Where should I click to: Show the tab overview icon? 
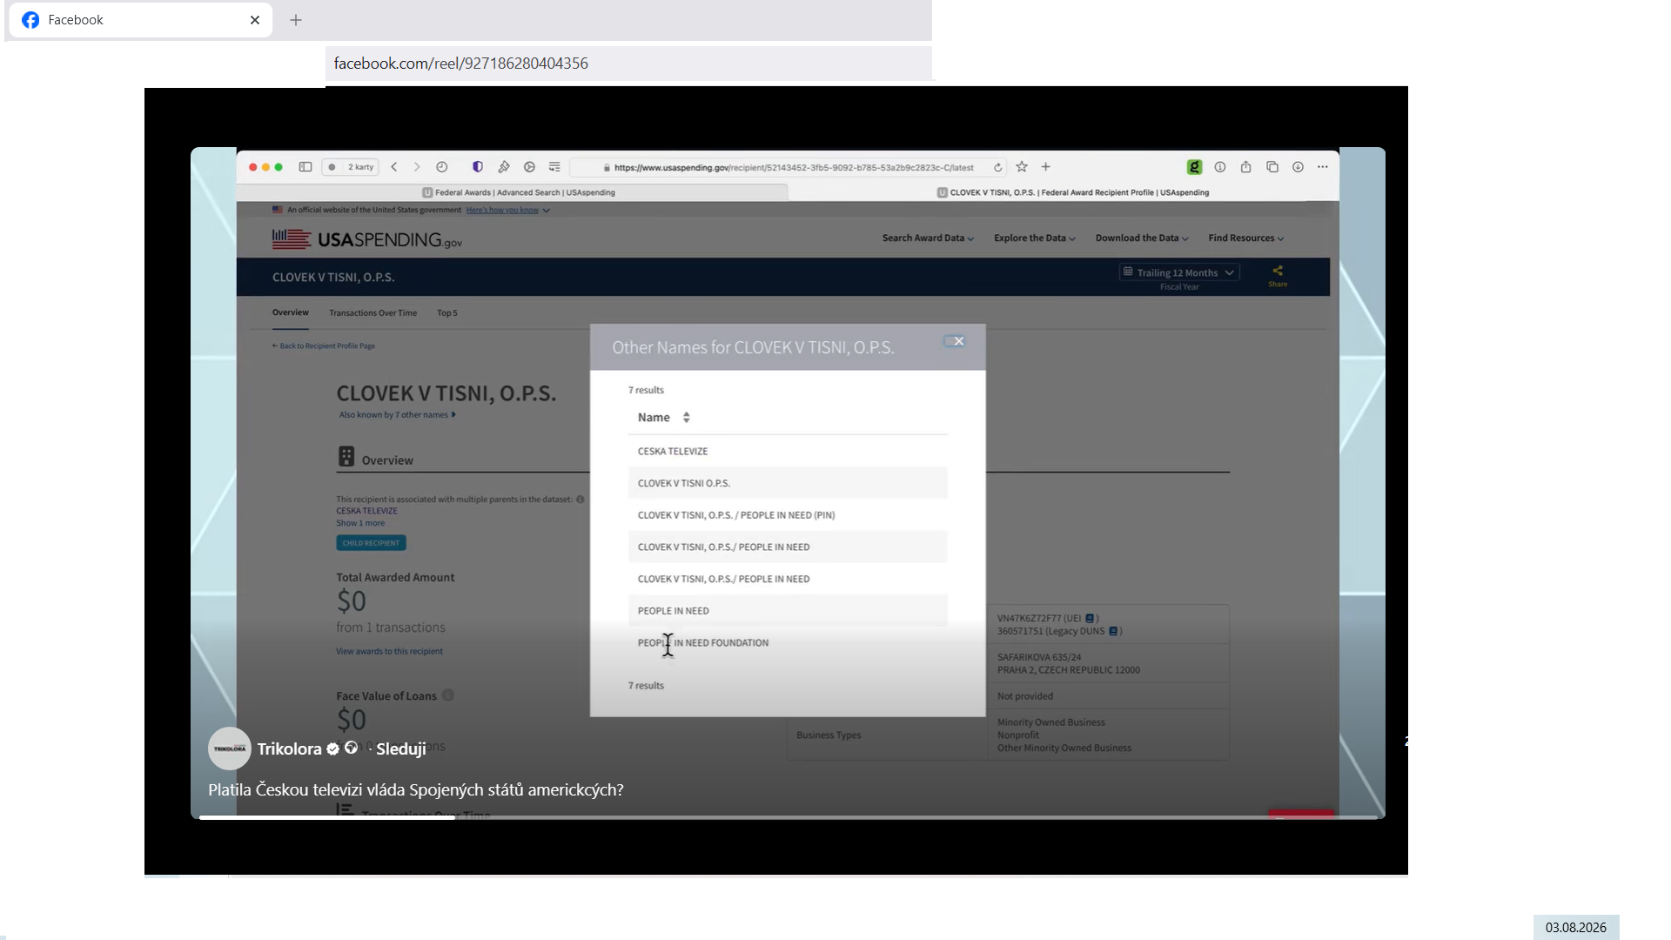(1272, 167)
